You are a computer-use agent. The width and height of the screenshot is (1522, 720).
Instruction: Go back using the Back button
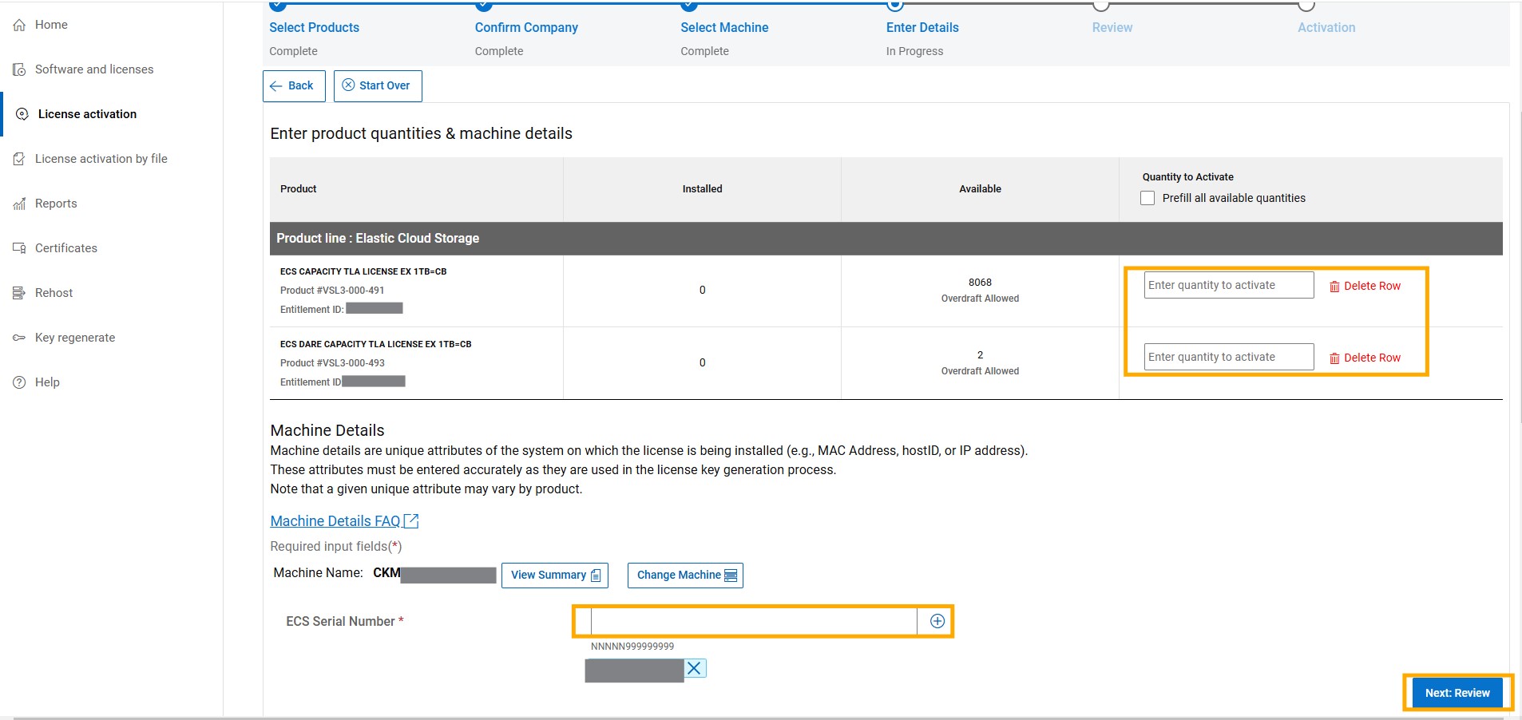click(293, 85)
